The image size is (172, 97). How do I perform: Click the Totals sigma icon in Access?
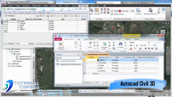coord(114,43)
